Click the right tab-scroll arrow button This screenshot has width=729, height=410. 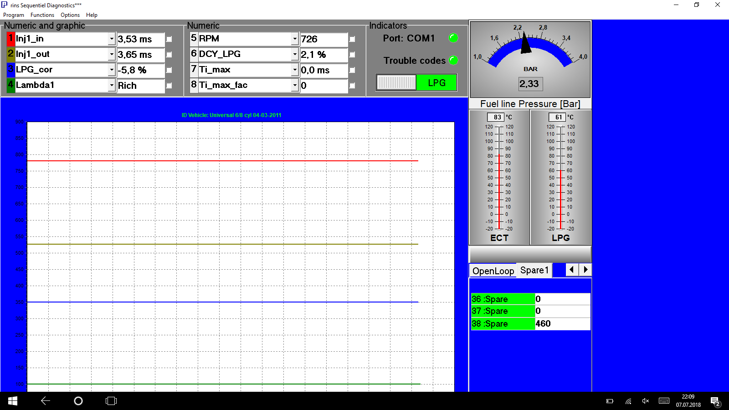point(585,270)
